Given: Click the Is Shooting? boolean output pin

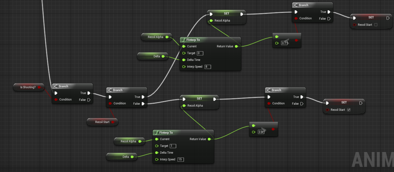Looking at the screenshot, I should (x=39, y=87).
